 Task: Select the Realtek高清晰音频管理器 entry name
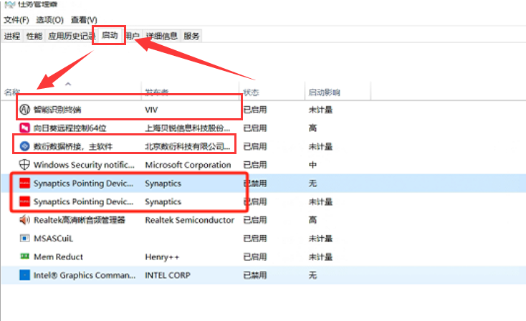(x=80, y=220)
